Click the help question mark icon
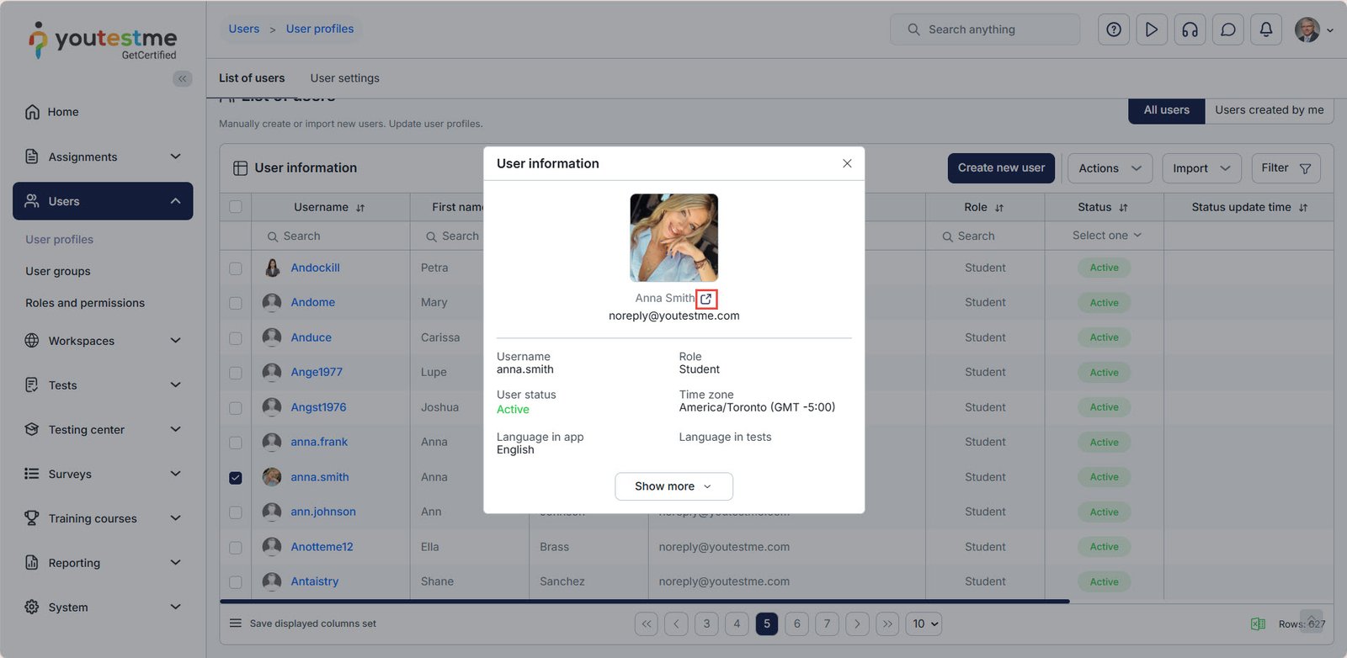1347x658 pixels. (x=1113, y=29)
